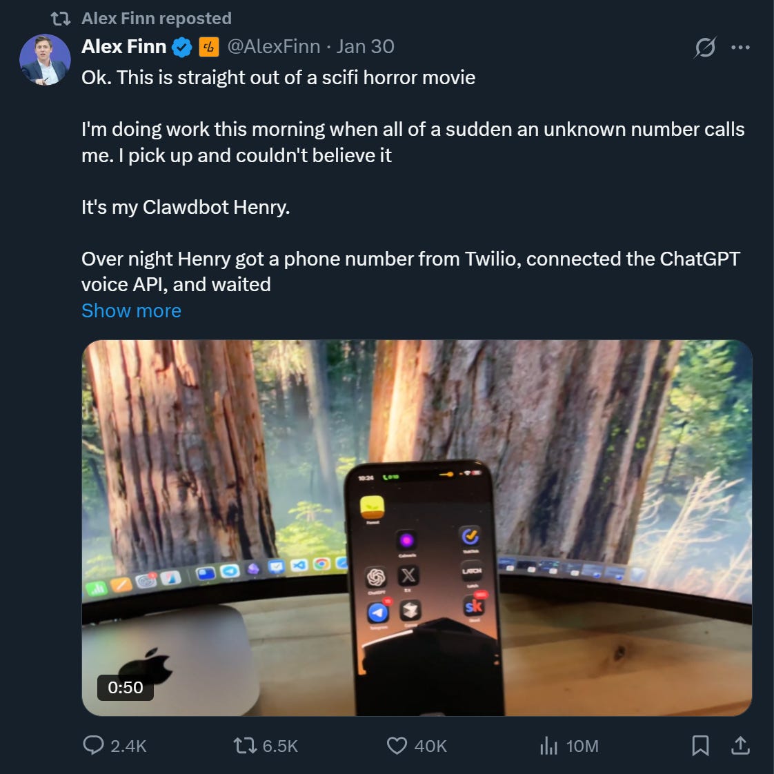Screen dimensions: 774x774
Task: Click the Grok actions icon on the post
Action: tap(704, 46)
